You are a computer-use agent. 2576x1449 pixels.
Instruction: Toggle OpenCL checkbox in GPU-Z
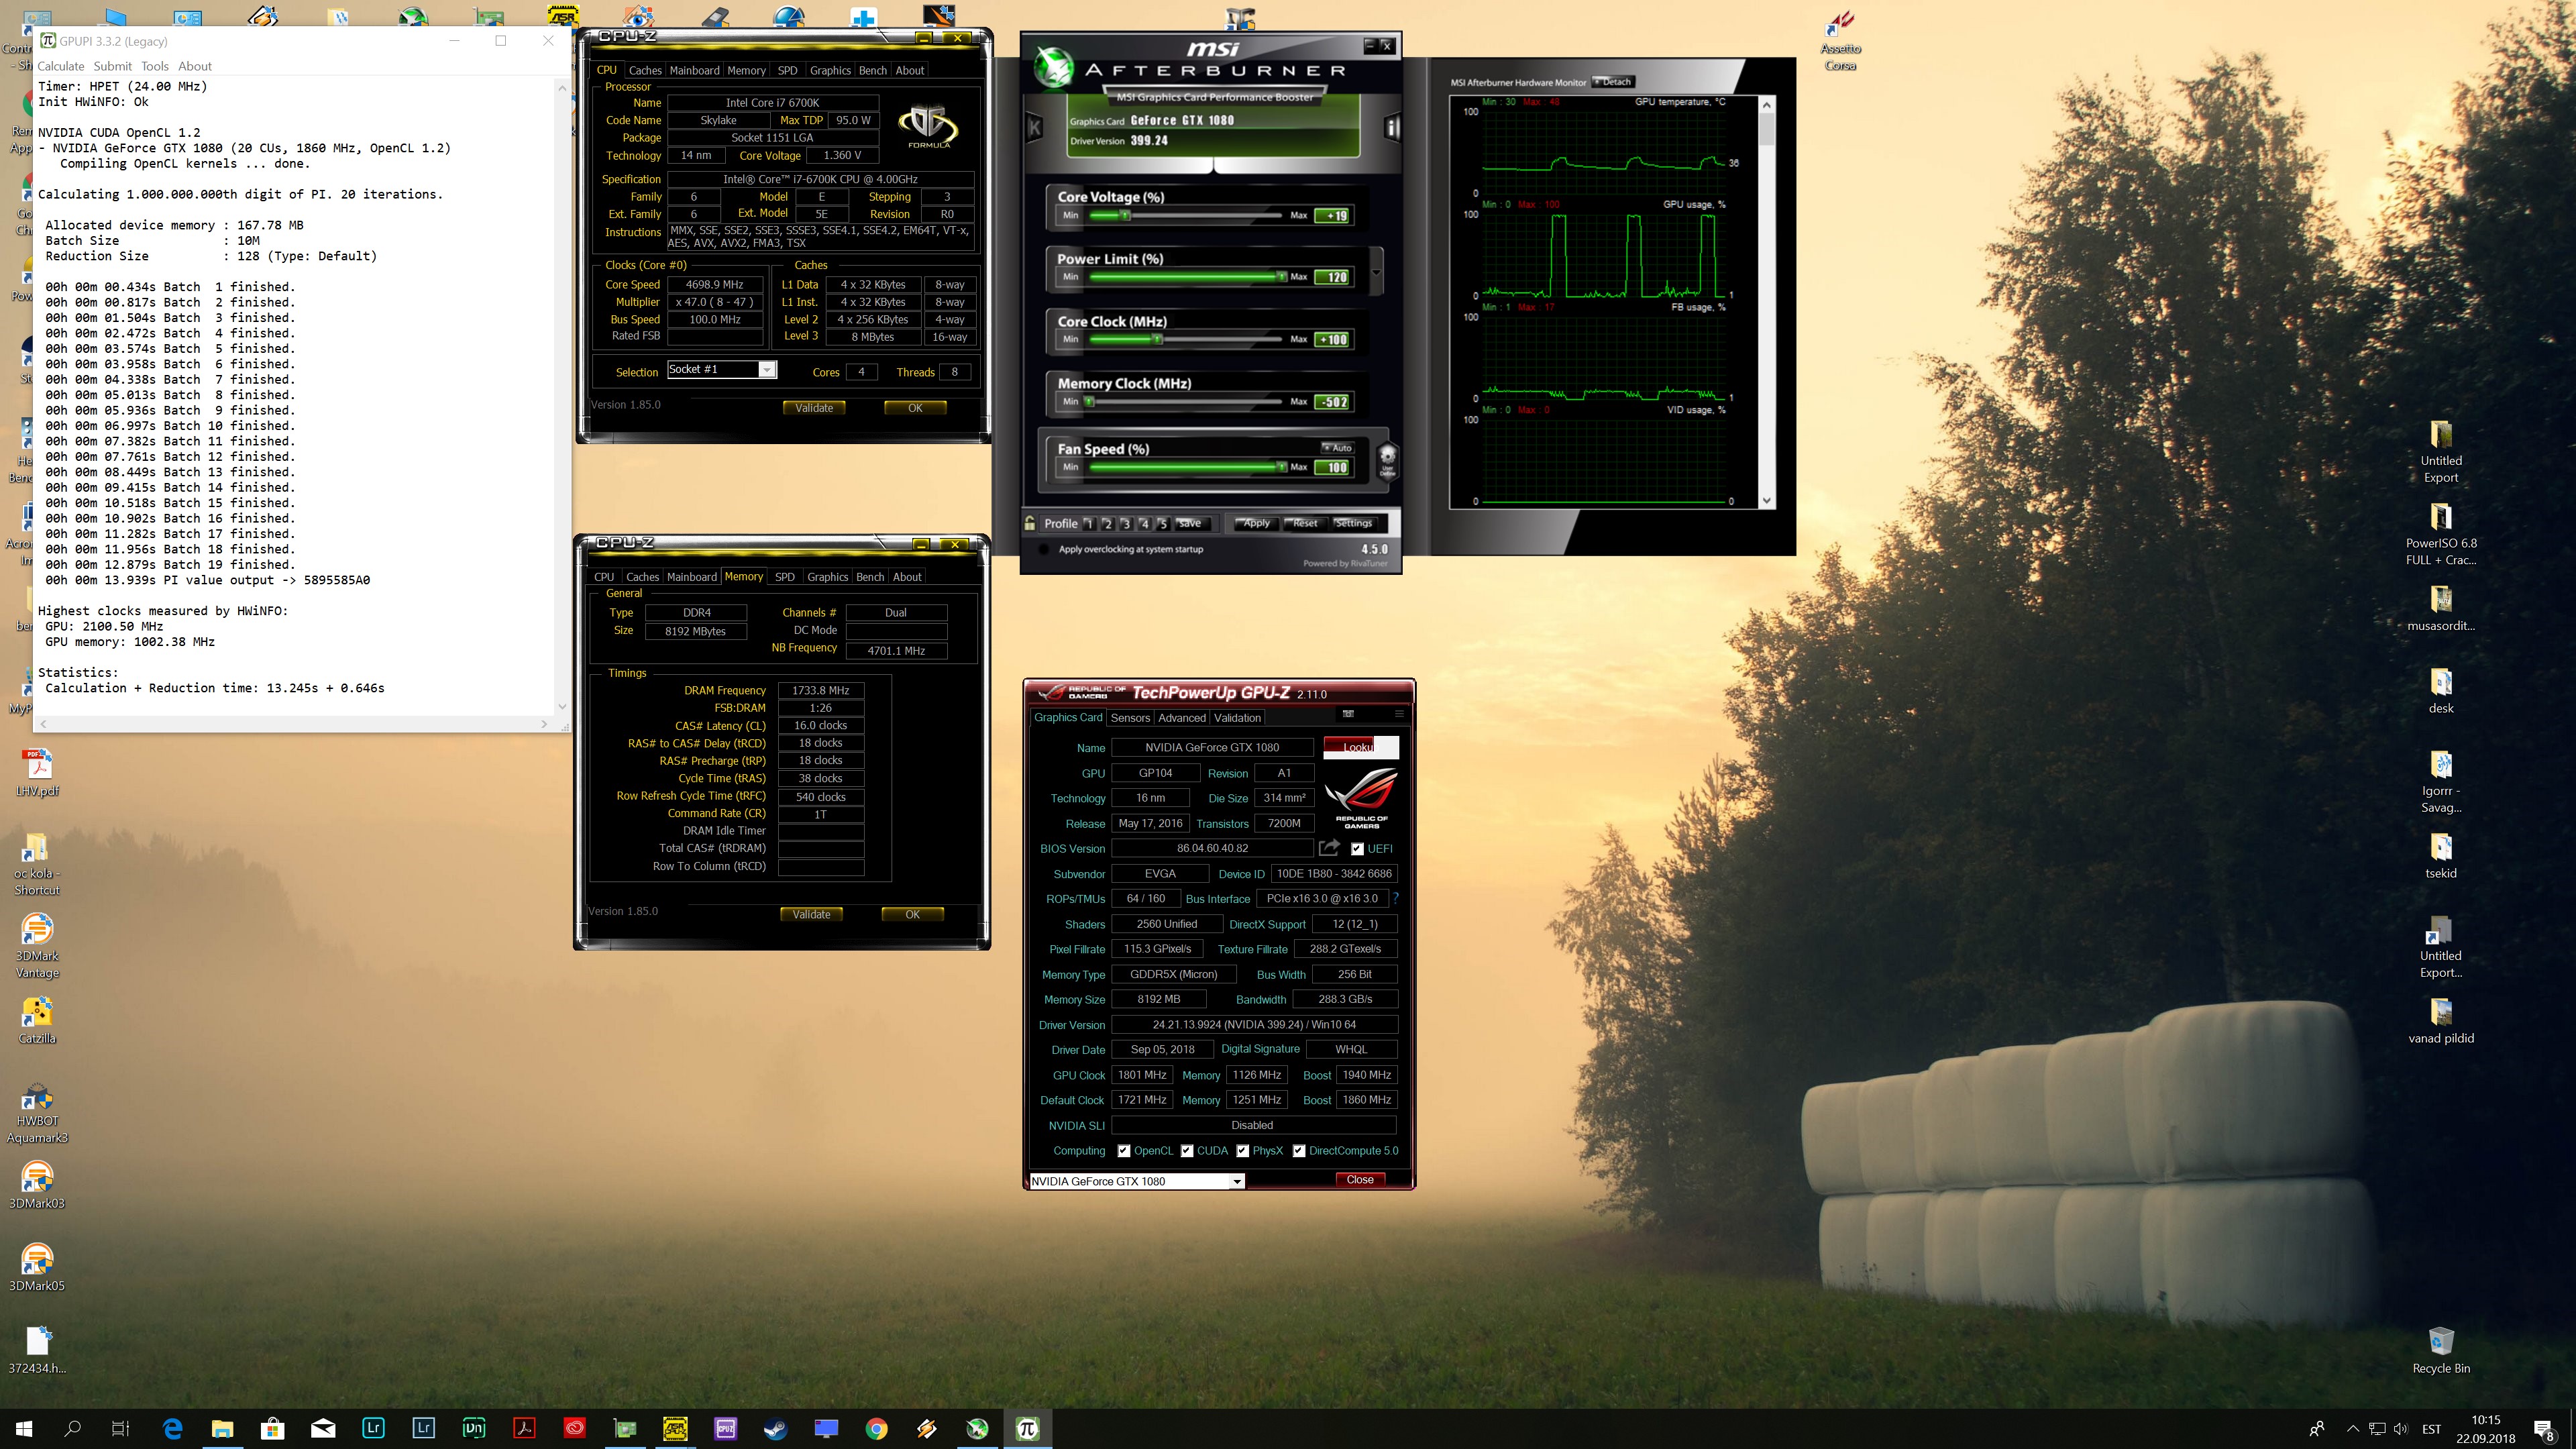1124,1150
